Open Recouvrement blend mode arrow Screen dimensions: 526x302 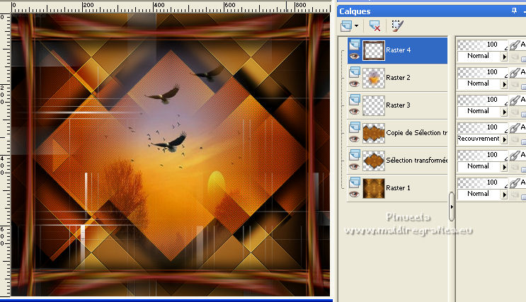click(504, 139)
